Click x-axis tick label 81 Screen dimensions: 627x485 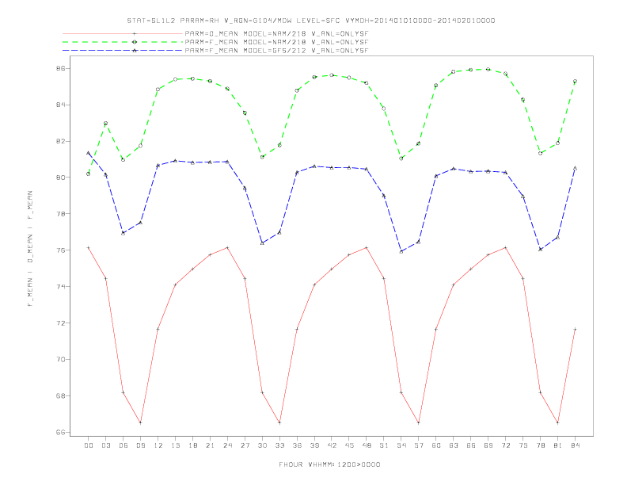point(558,445)
